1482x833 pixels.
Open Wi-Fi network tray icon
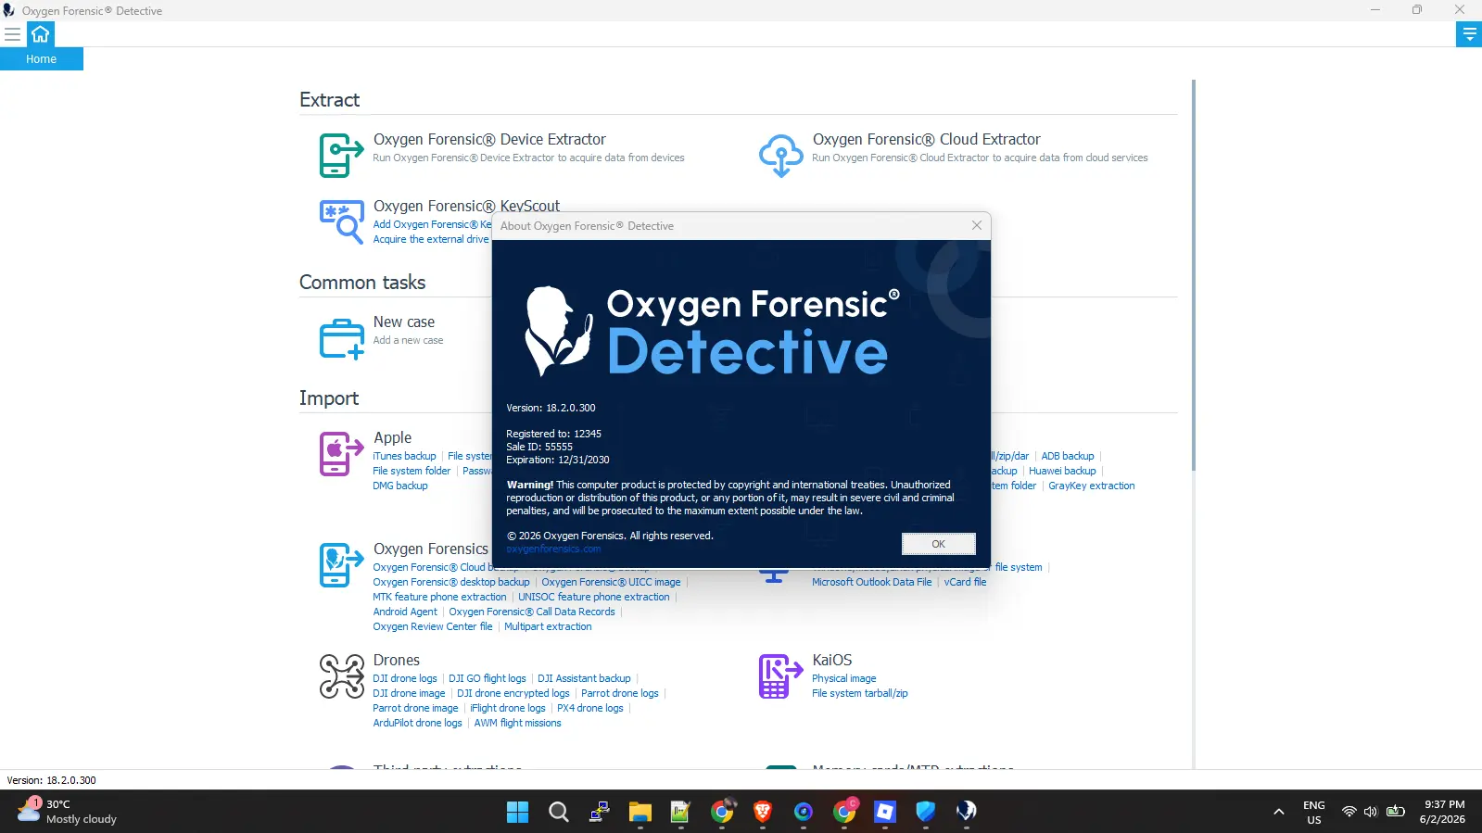(x=1349, y=812)
